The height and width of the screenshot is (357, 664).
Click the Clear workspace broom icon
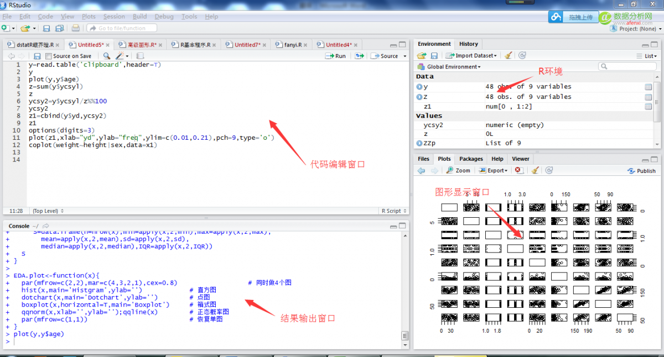coord(508,55)
